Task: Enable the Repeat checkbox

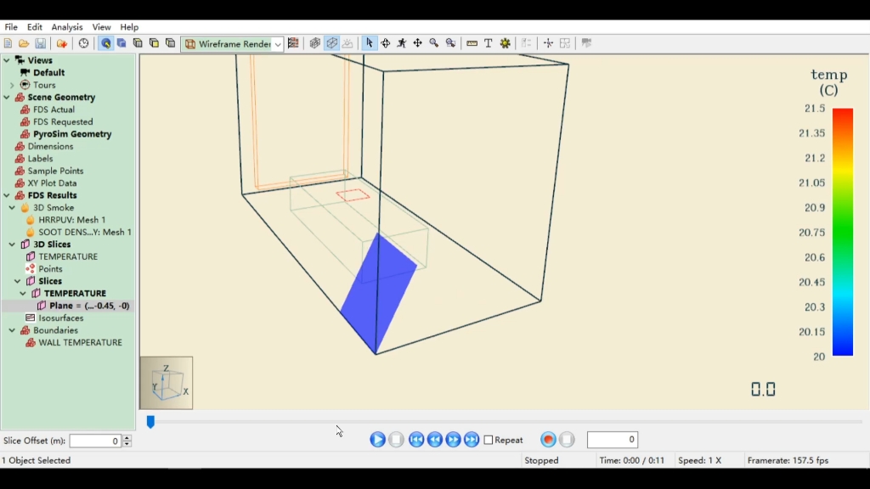Action: tap(489, 441)
